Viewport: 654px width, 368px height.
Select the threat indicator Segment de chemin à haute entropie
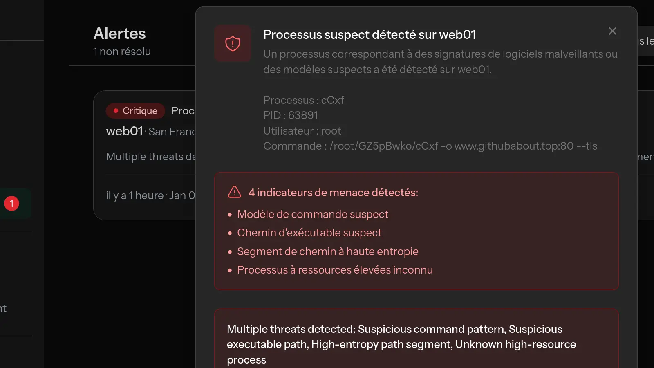click(327, 251)
